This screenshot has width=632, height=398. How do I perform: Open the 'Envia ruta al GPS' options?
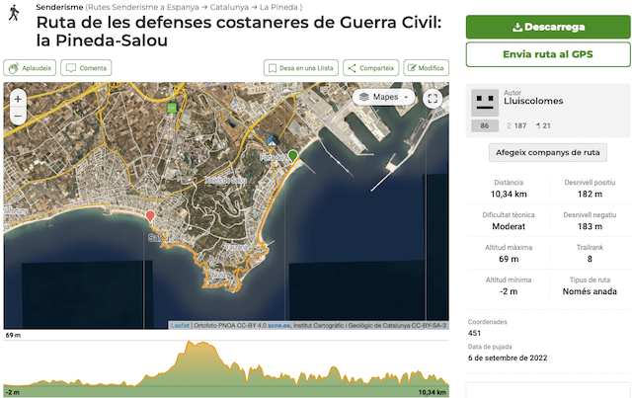[x=548, y=53]
